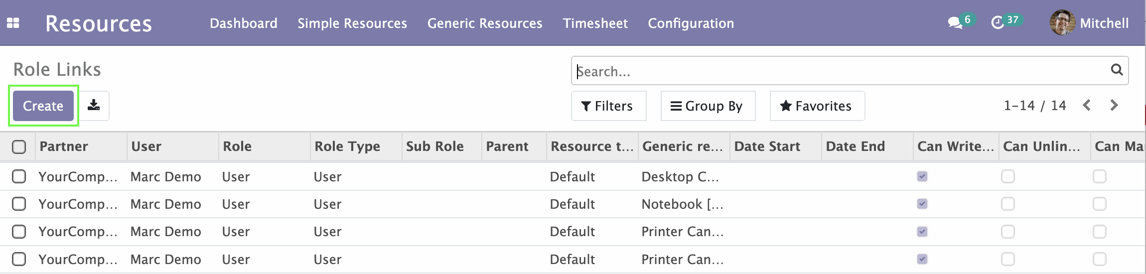Open the apps grid menu icon
This screenshot has height=274, width=1146.
coord(13,23)
